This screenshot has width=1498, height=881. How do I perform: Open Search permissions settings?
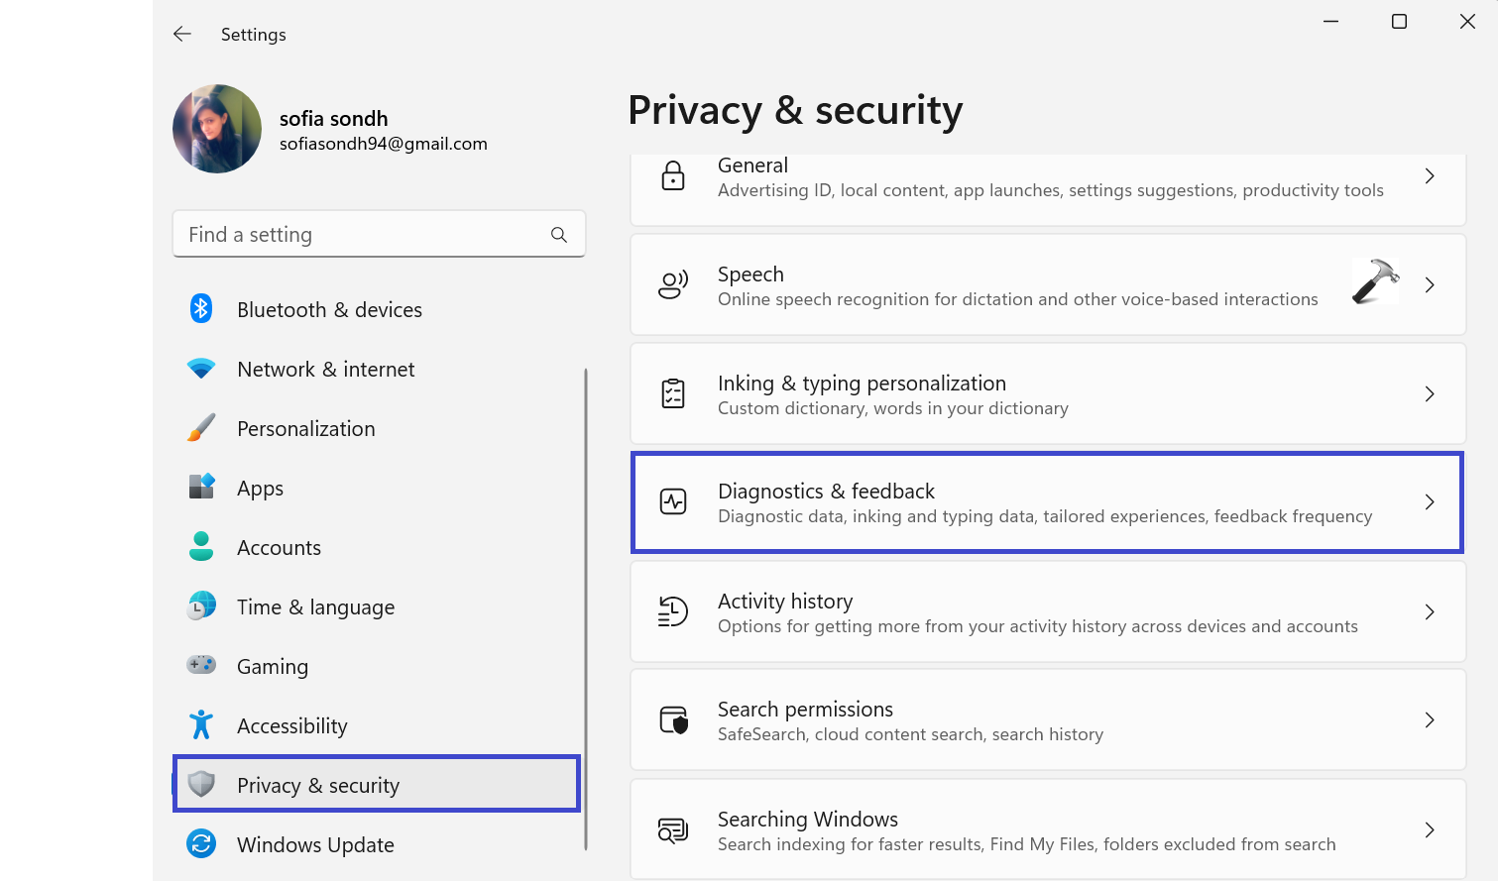(1047, 720)
